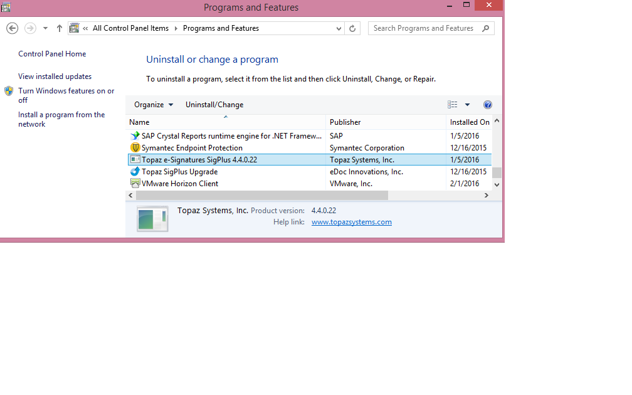Click the Symantec Endpoint Protection shield icon
This screenshot has height=395, width=632.
pyautogui.click(x=135, y=147)
